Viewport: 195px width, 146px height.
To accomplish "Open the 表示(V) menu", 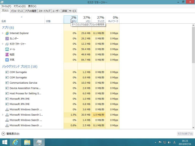I will pos(32,6).
